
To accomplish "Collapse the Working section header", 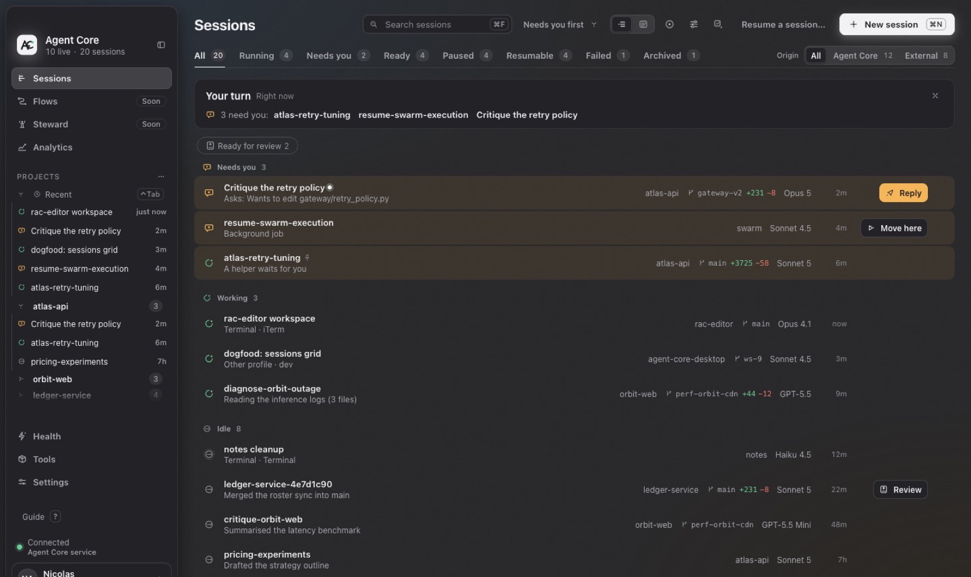I will coord(230,299).
